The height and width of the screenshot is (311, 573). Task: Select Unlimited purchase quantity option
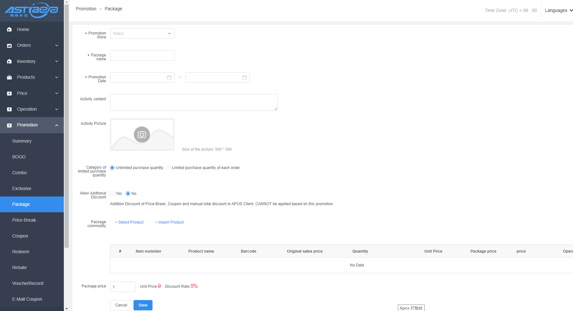click(112, 168)
